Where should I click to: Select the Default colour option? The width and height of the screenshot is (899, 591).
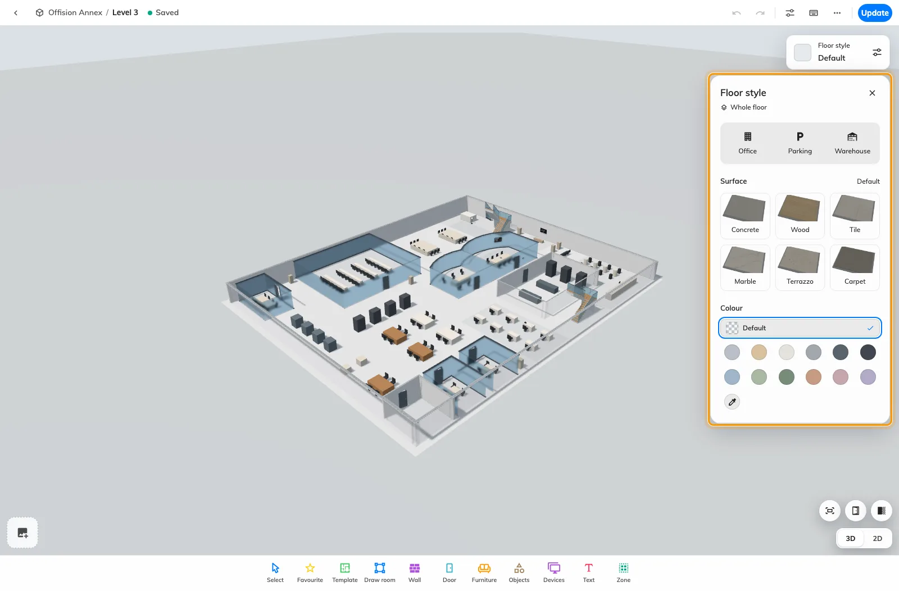[800, 328]
